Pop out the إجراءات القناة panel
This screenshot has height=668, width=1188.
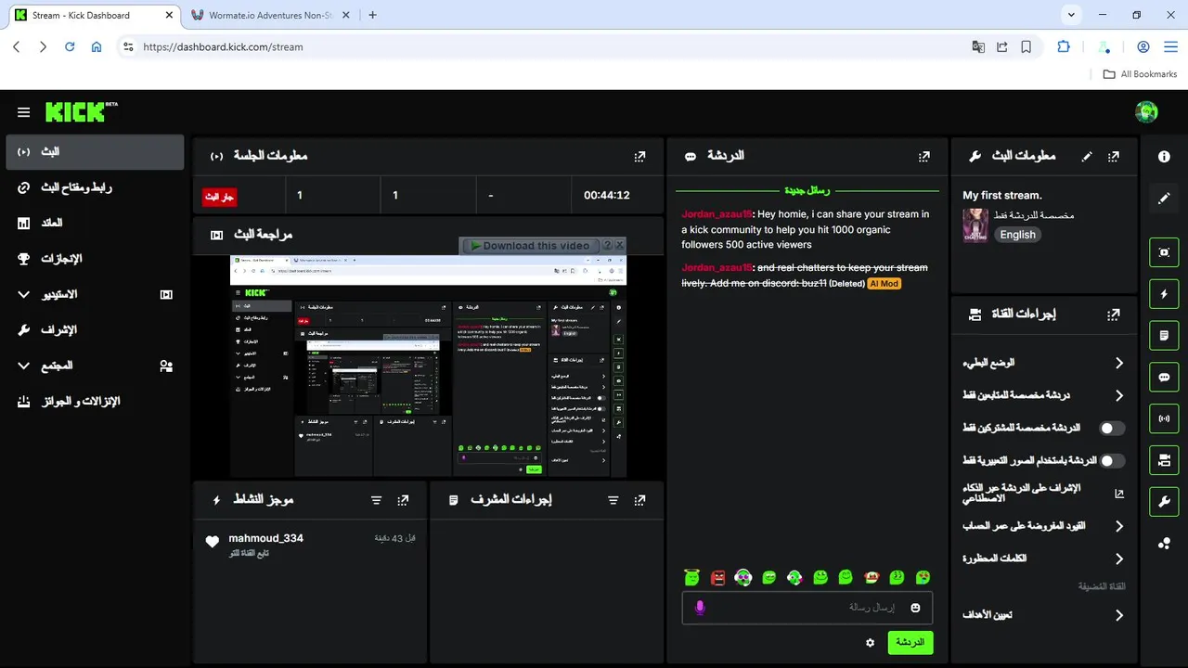point(1114,315)
